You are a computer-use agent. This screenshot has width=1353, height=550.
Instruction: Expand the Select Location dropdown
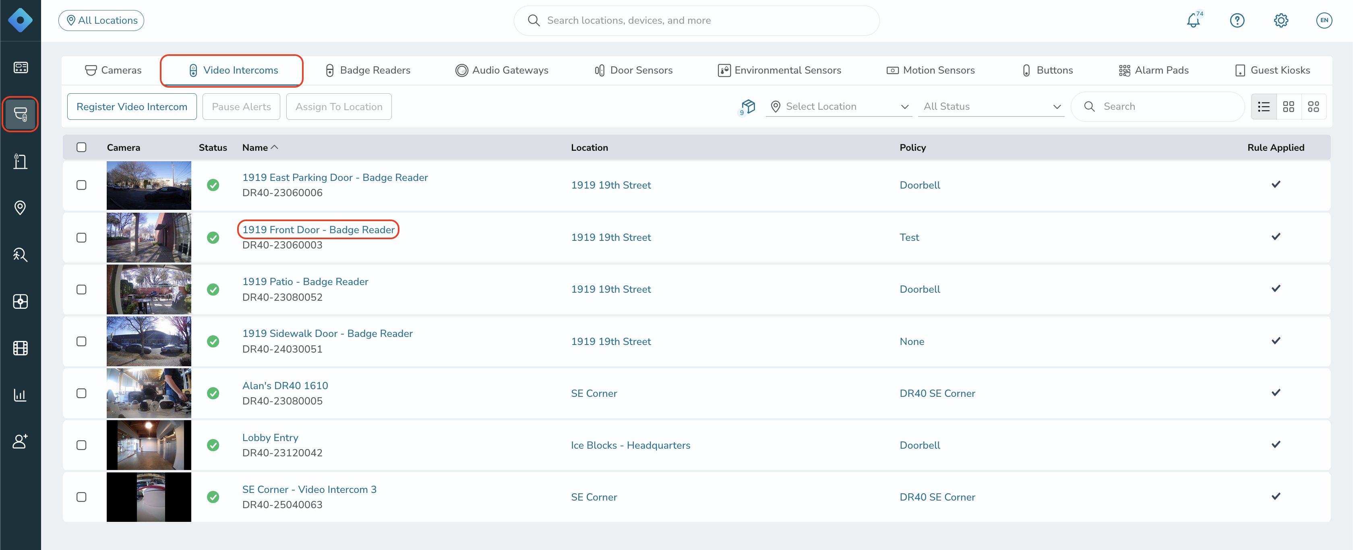839,107
